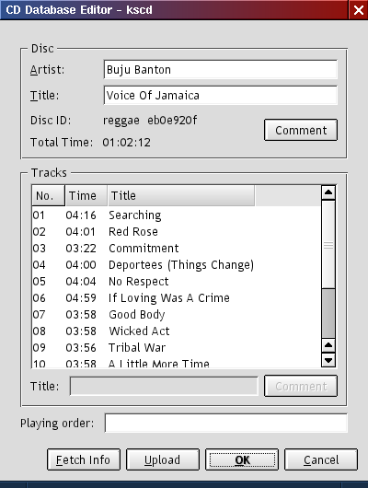Sort tracks by the Time column header

[x=86, y=196]
